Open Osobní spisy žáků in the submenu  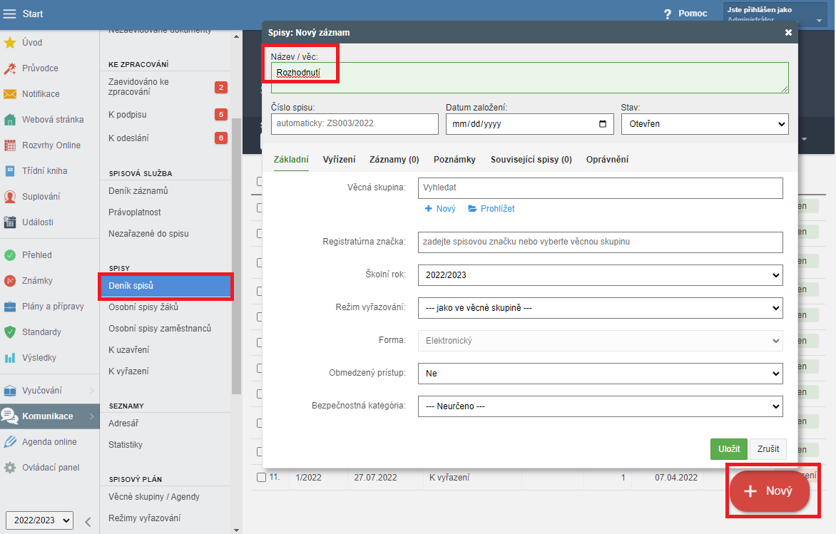coord(143,307)
